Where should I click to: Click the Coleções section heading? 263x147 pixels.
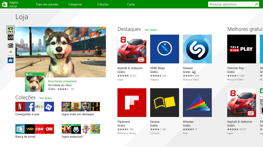pyautogui.click(x=25, y=97)
